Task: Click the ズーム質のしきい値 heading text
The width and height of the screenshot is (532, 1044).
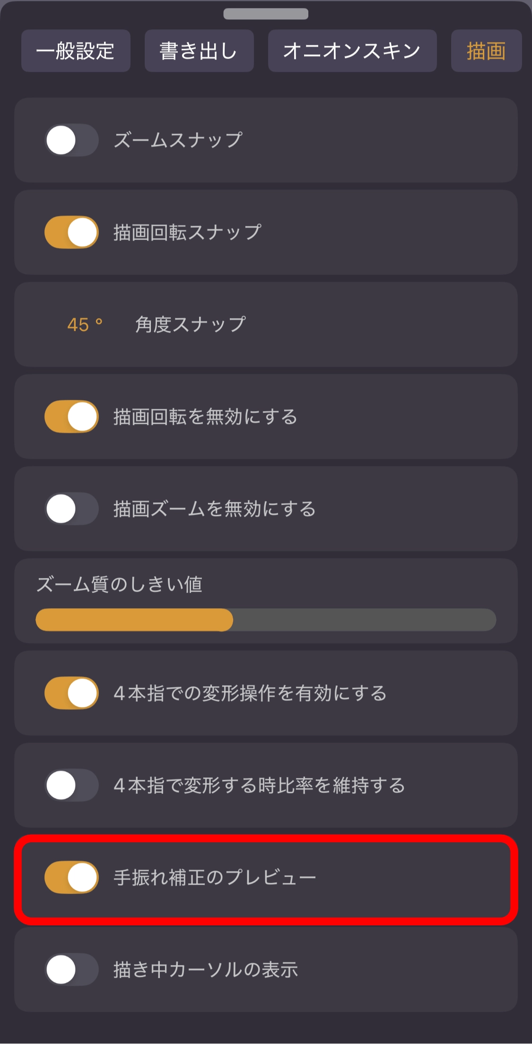Action: pos(120,585)
